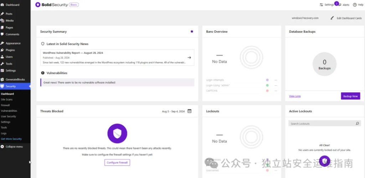Open the Dashboard home icon in sidebar
The image size is (365, 178).
(x=2, y=5)
